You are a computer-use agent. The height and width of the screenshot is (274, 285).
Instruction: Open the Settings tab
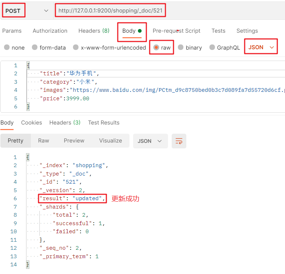pos(247,31)
